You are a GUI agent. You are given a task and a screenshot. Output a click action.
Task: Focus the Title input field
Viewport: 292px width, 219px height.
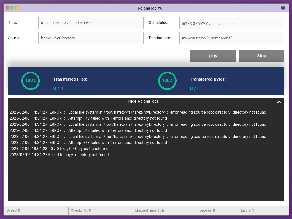click(x=91, y=23)
